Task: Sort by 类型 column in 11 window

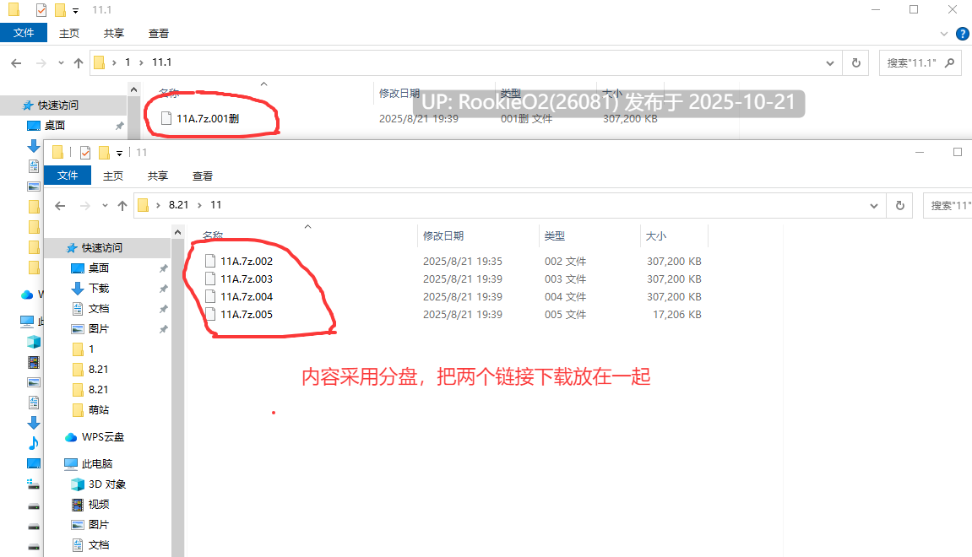Action: pos(554,235)
